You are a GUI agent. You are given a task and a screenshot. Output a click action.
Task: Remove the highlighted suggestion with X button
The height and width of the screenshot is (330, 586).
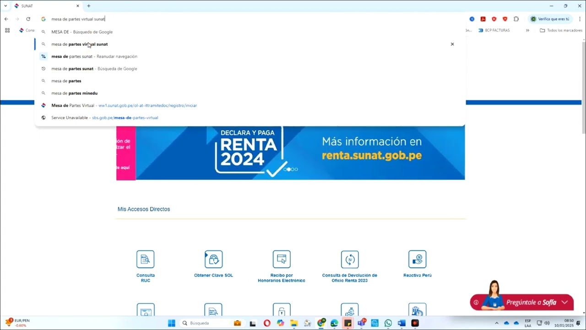[x=452, y=44]
